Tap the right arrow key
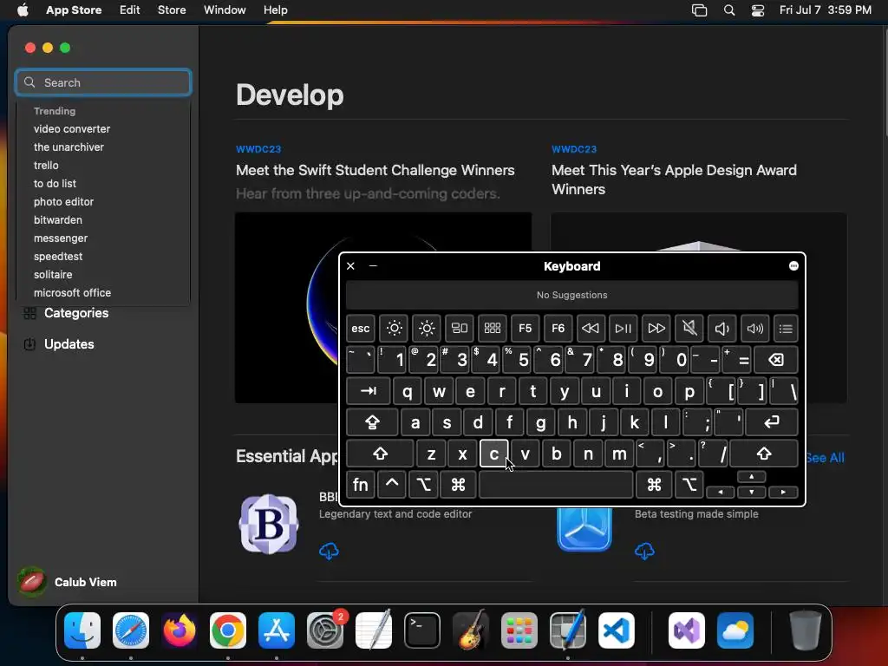The height and width of the screenshot is (666, 888). [x=783, y=493]
